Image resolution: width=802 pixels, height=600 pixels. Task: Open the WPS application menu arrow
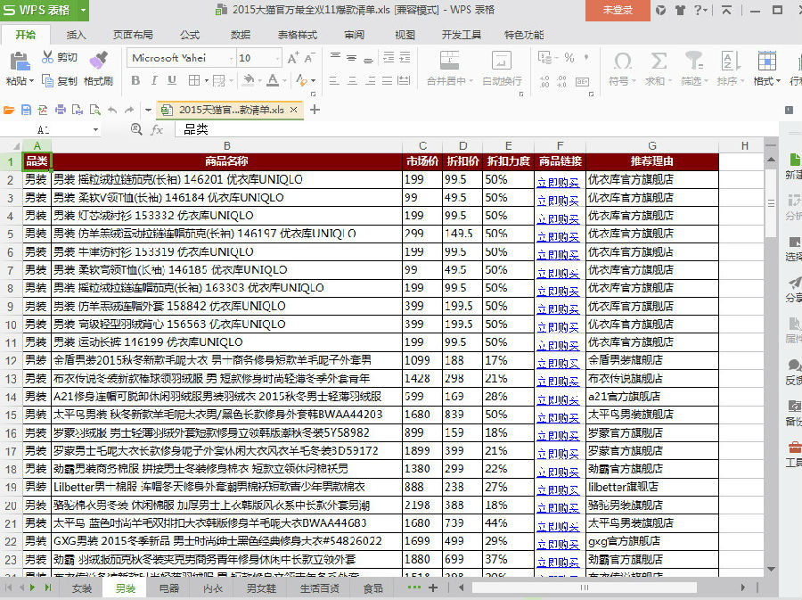[x=83, y=10]
